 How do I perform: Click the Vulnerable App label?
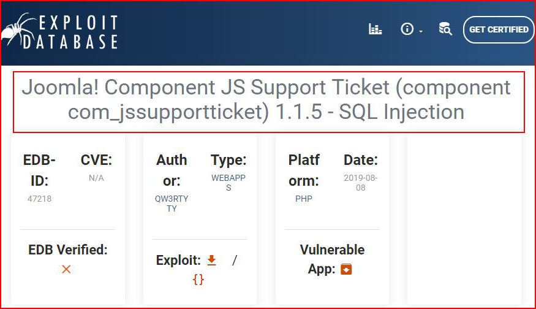332,259
